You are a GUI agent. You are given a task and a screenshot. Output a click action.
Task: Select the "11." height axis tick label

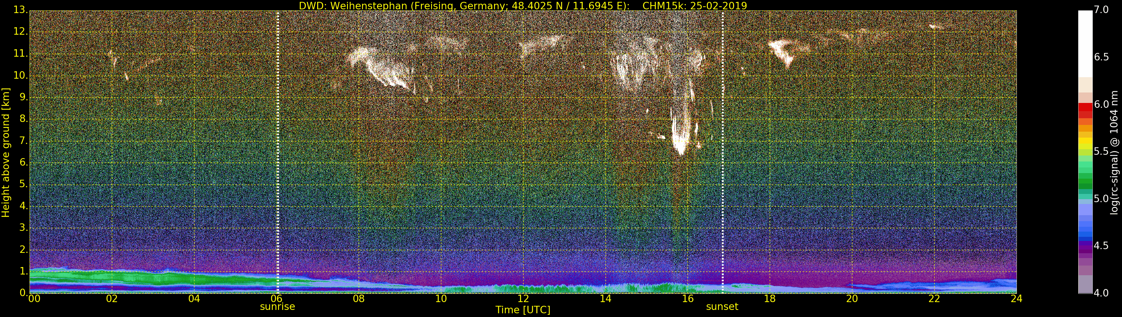point(21,54)
